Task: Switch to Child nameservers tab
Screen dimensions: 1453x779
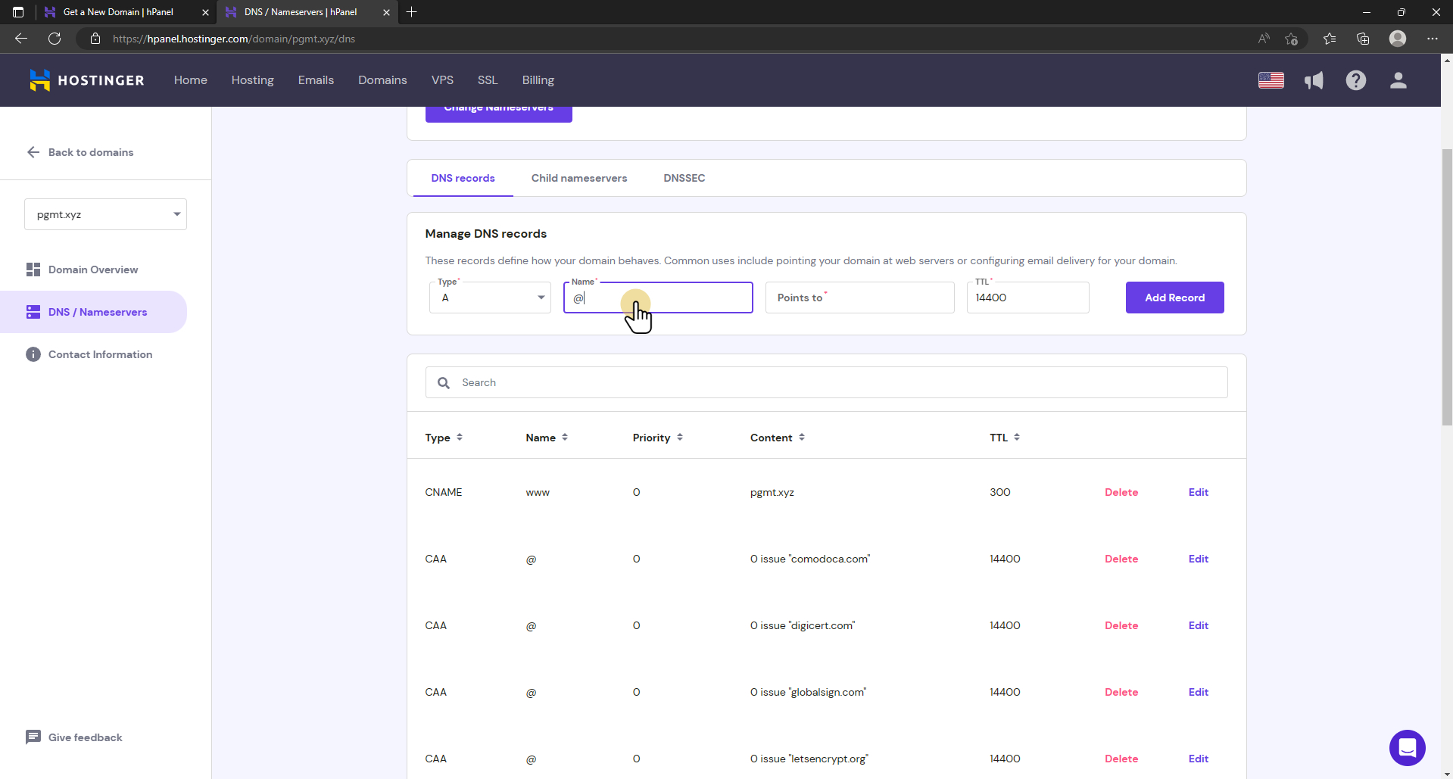Action: (x=579, y=178)
